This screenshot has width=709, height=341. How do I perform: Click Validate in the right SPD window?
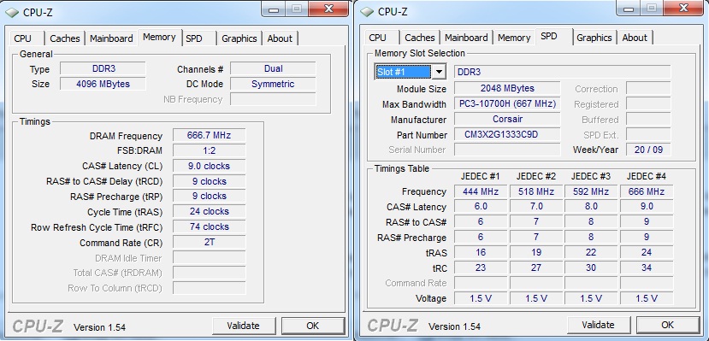(x=598, y=325)
